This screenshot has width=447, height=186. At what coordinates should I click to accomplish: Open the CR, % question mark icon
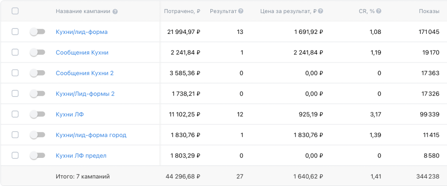coord(378,11)
